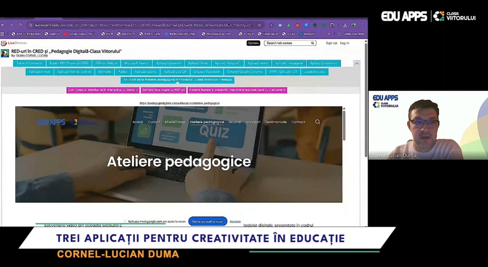Viewport: 488px width, 267px height.
Task: Open the 'Toate marcajele' bookmarks folder
Action: (351, 34)
